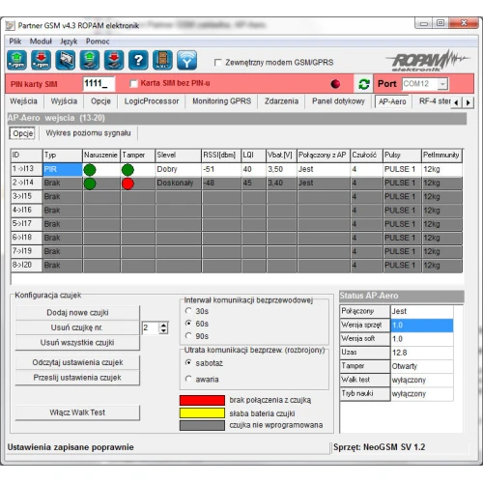Click the Dobry signal level cell

[x=179, y=169]
